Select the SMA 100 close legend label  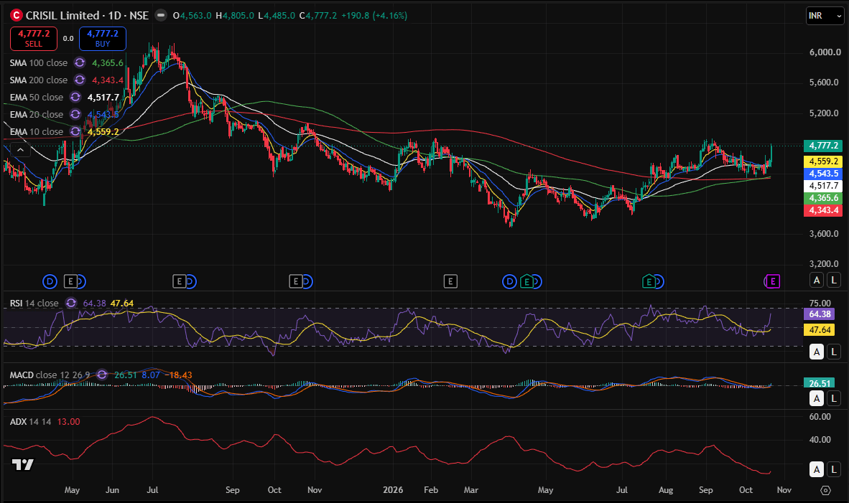pos(39,62)
